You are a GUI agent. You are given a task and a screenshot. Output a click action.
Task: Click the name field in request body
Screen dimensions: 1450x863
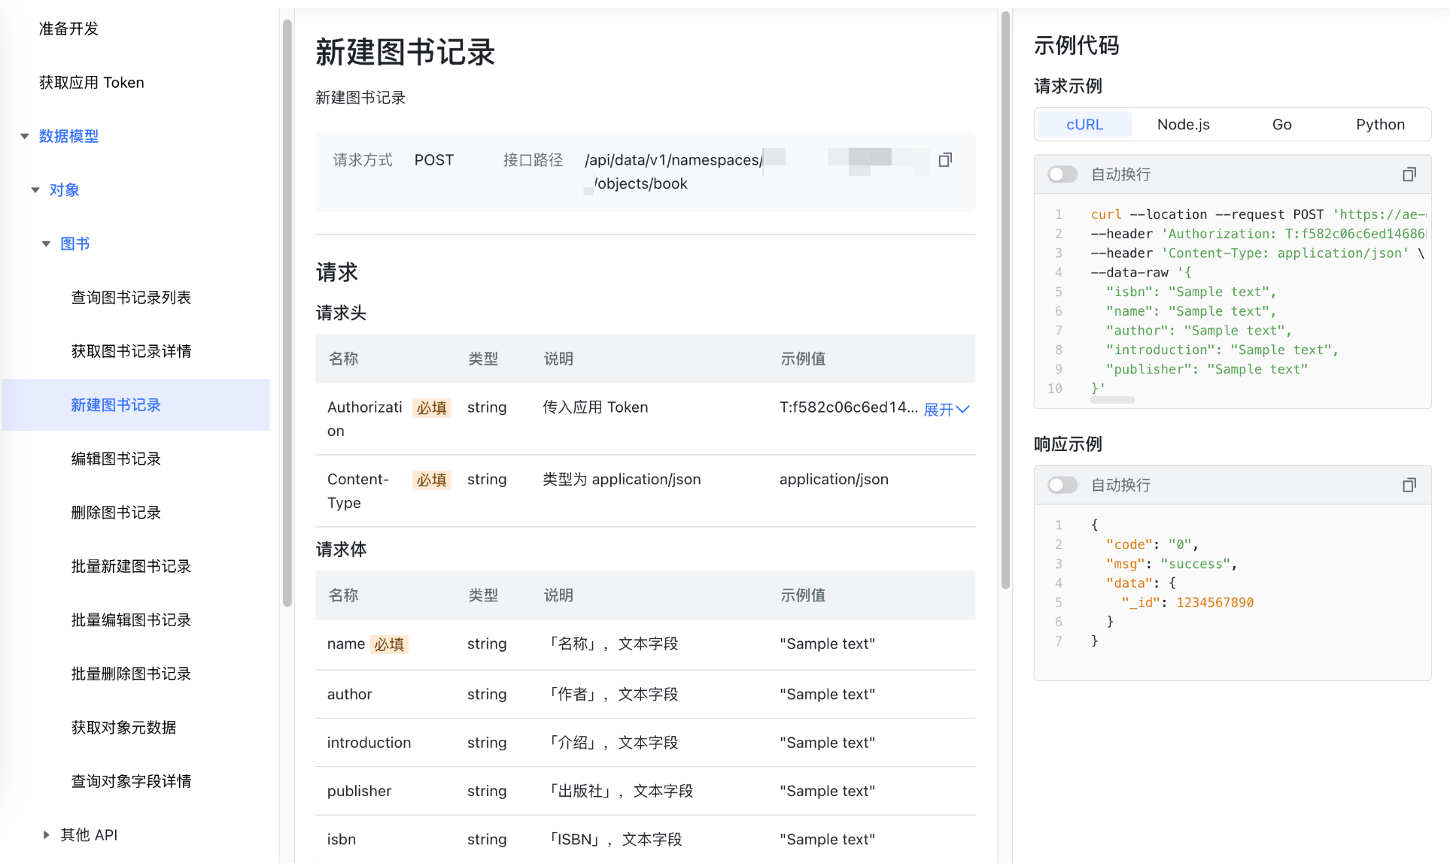coord(346,643)
